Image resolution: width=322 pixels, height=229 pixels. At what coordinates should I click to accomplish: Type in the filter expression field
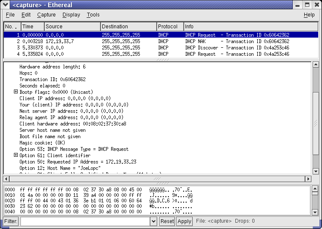(85, 221)
